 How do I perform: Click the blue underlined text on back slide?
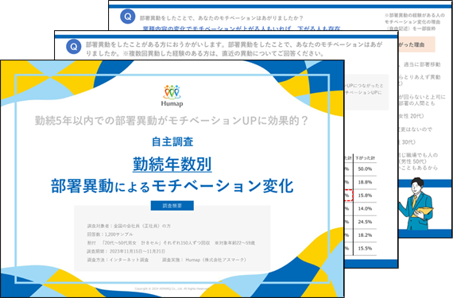point(242,29)
